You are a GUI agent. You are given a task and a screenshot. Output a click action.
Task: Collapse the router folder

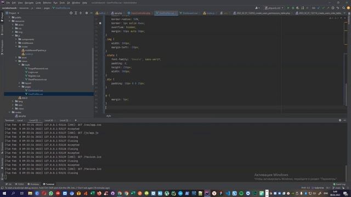click(16, 47)
